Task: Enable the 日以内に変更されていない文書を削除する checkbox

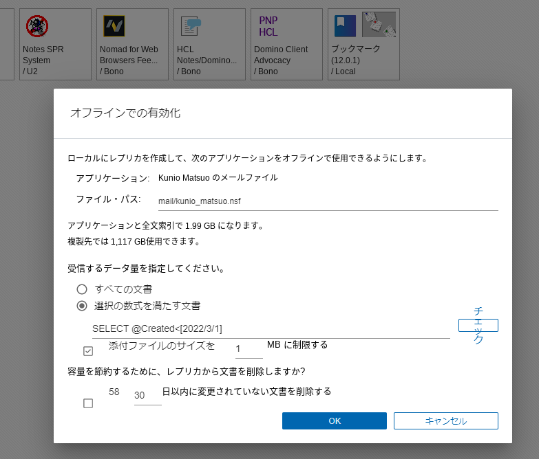Action: (88, 403)
